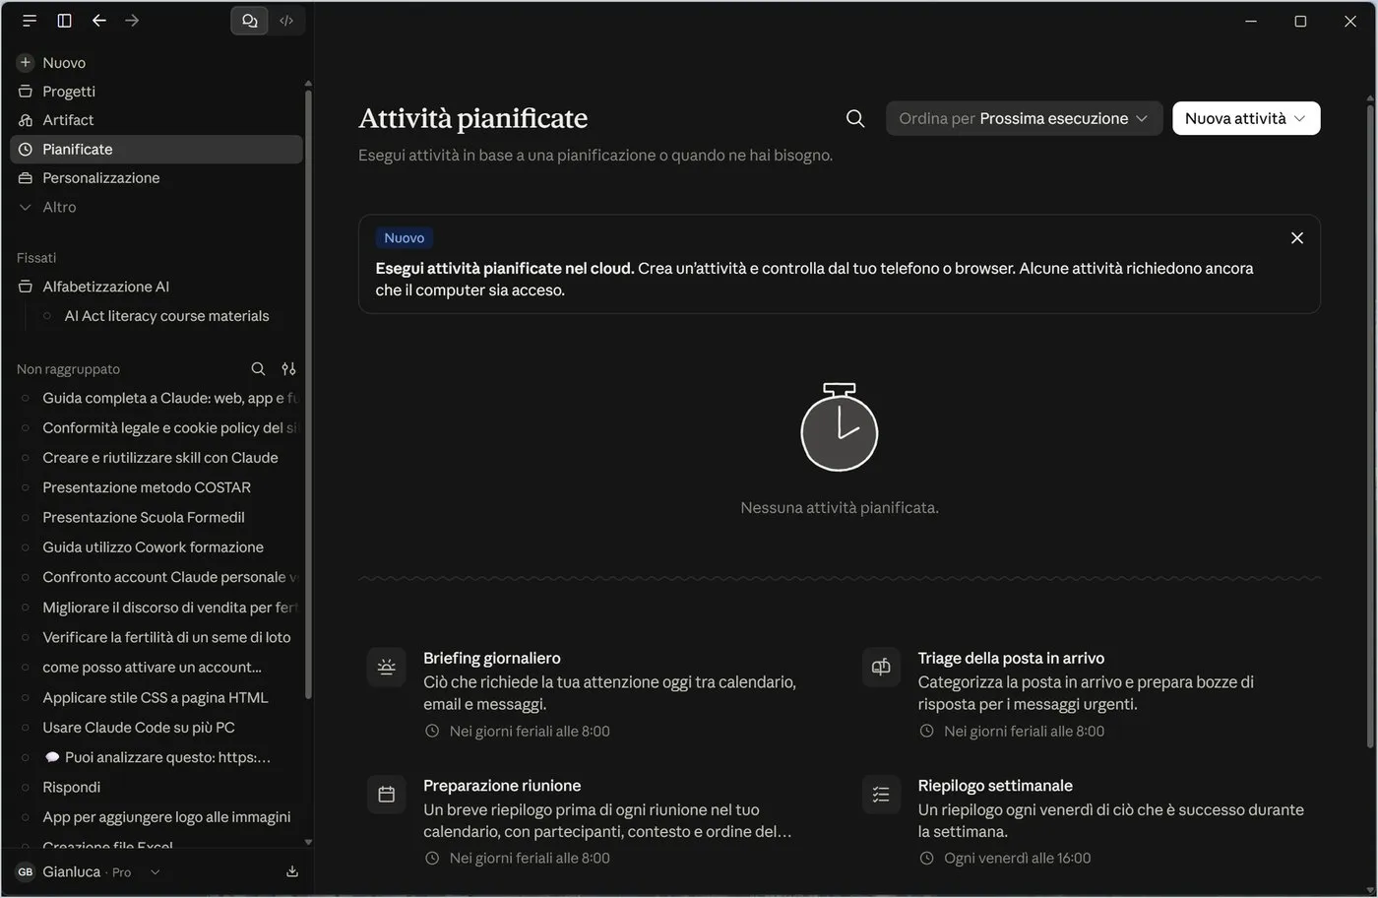Screen dimensions: 1378x898
Task: Click the sidebar vertical scrollbar
Action: pyautogui.click(x=308, y=394)
